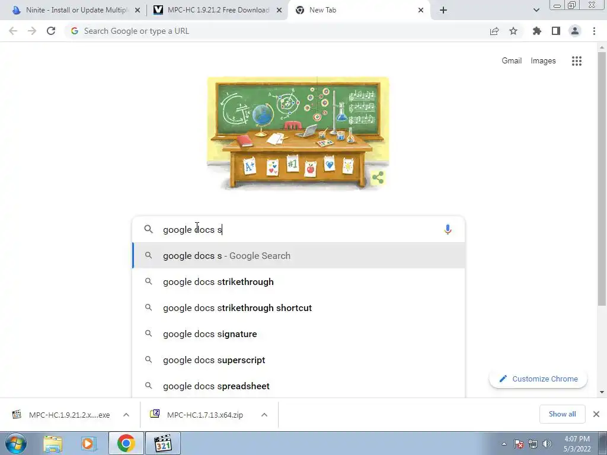Viewport: 607px width, 455px height.
Task: Open the Windows Start menu
Action: tap(15, 443)
